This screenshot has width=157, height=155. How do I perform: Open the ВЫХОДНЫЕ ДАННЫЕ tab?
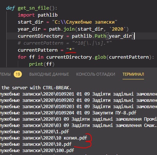pos(49,74)
